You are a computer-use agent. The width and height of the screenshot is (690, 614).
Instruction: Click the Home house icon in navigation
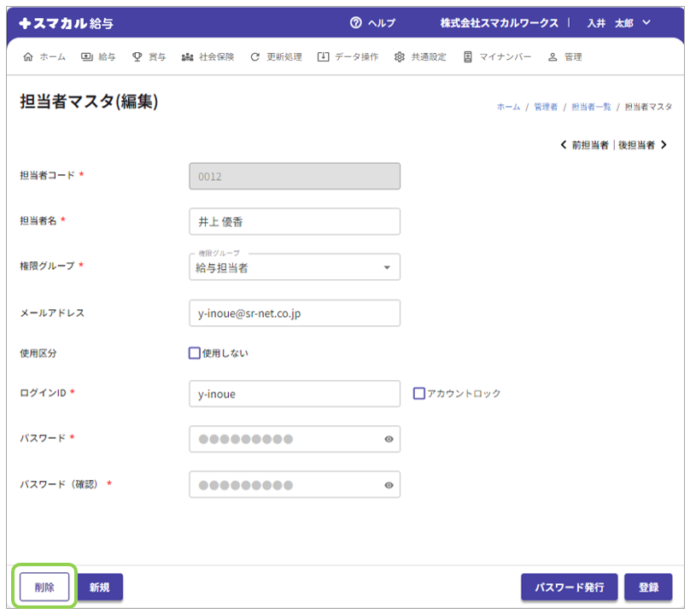tap(28, 57)
